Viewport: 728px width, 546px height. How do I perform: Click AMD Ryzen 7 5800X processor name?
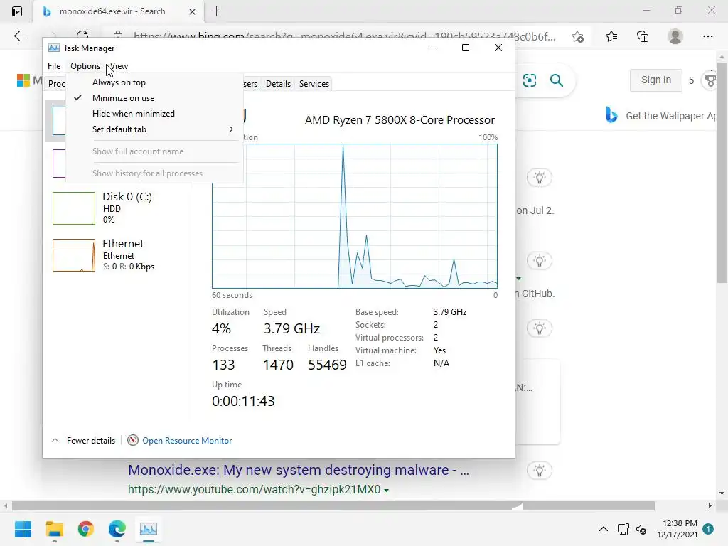pos(400,119)
